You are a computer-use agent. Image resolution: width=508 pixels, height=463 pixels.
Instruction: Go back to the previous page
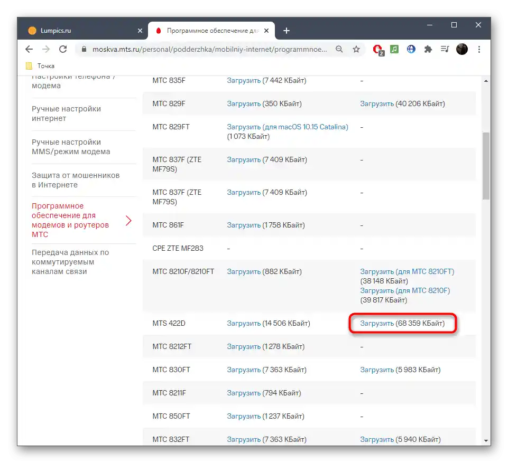coord(29,49)
